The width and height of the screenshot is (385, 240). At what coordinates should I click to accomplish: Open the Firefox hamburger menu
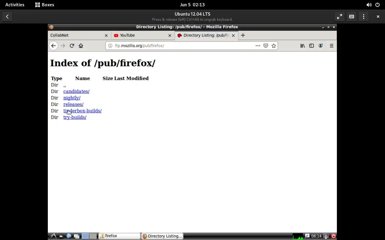tap(331, 46)
